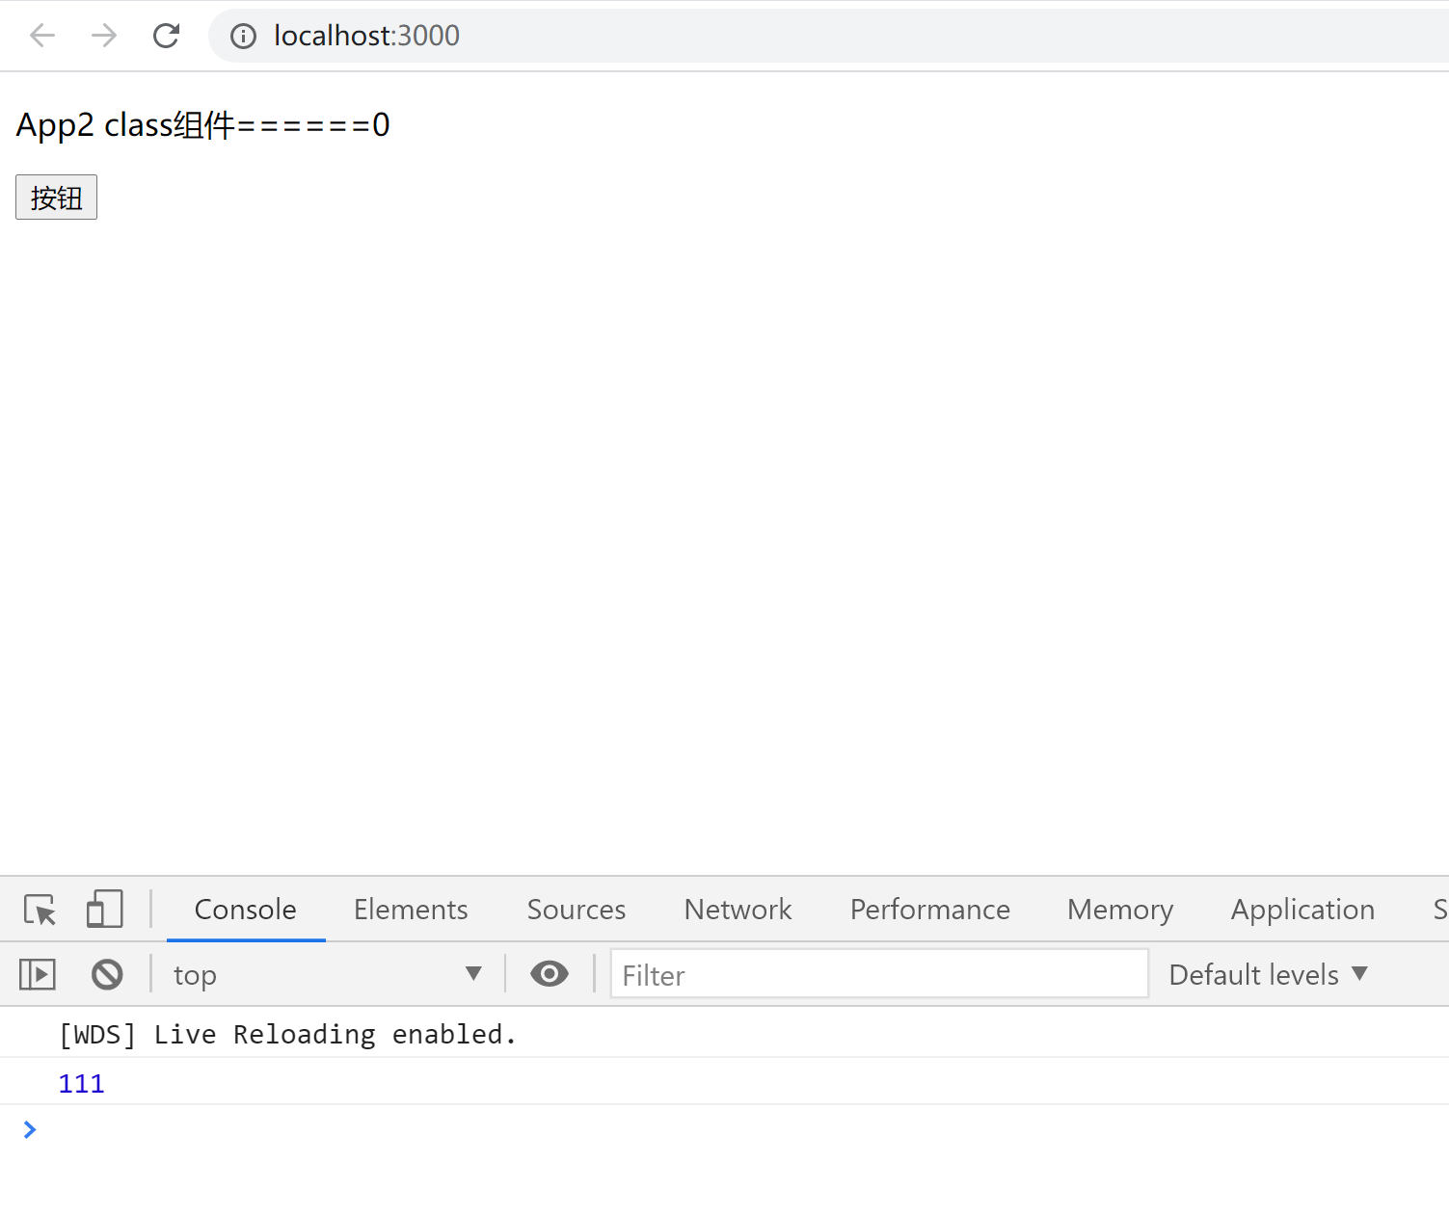This screenshot has height=1215, width=1449.
Task: Select the logged 111 value
Action: (81, 1084)
